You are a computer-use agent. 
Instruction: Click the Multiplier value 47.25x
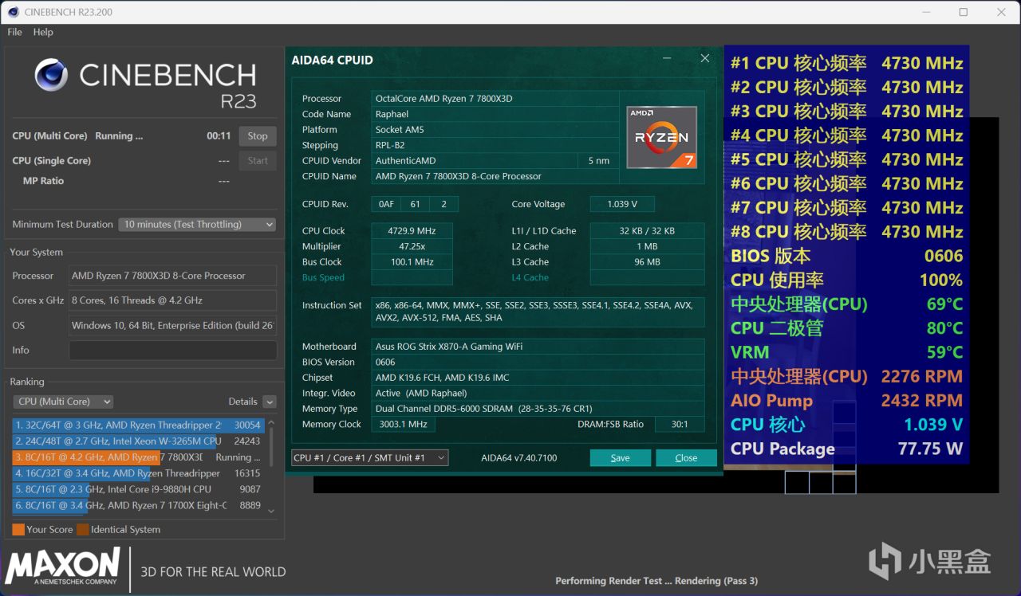tap(412, 247)
